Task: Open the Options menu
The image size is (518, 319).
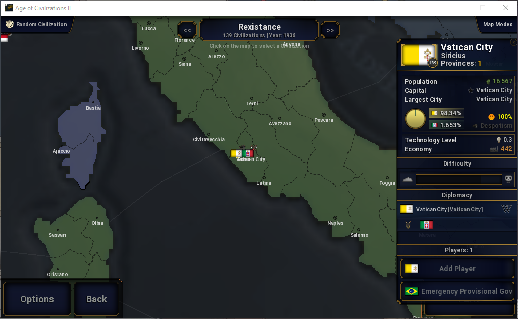Action: point(37,299)
